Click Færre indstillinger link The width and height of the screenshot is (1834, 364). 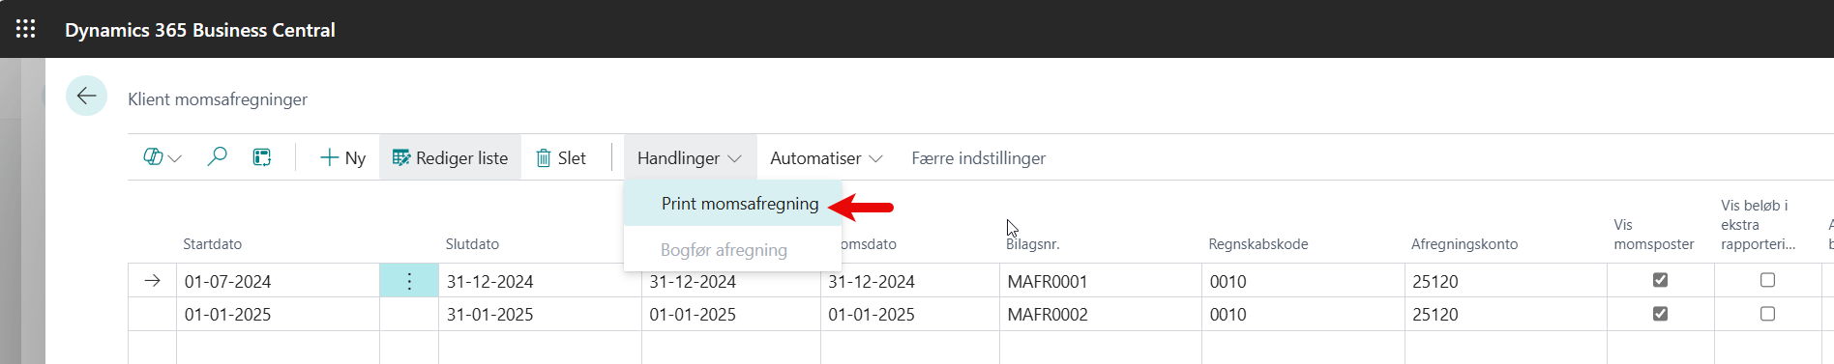coord(978,157)
